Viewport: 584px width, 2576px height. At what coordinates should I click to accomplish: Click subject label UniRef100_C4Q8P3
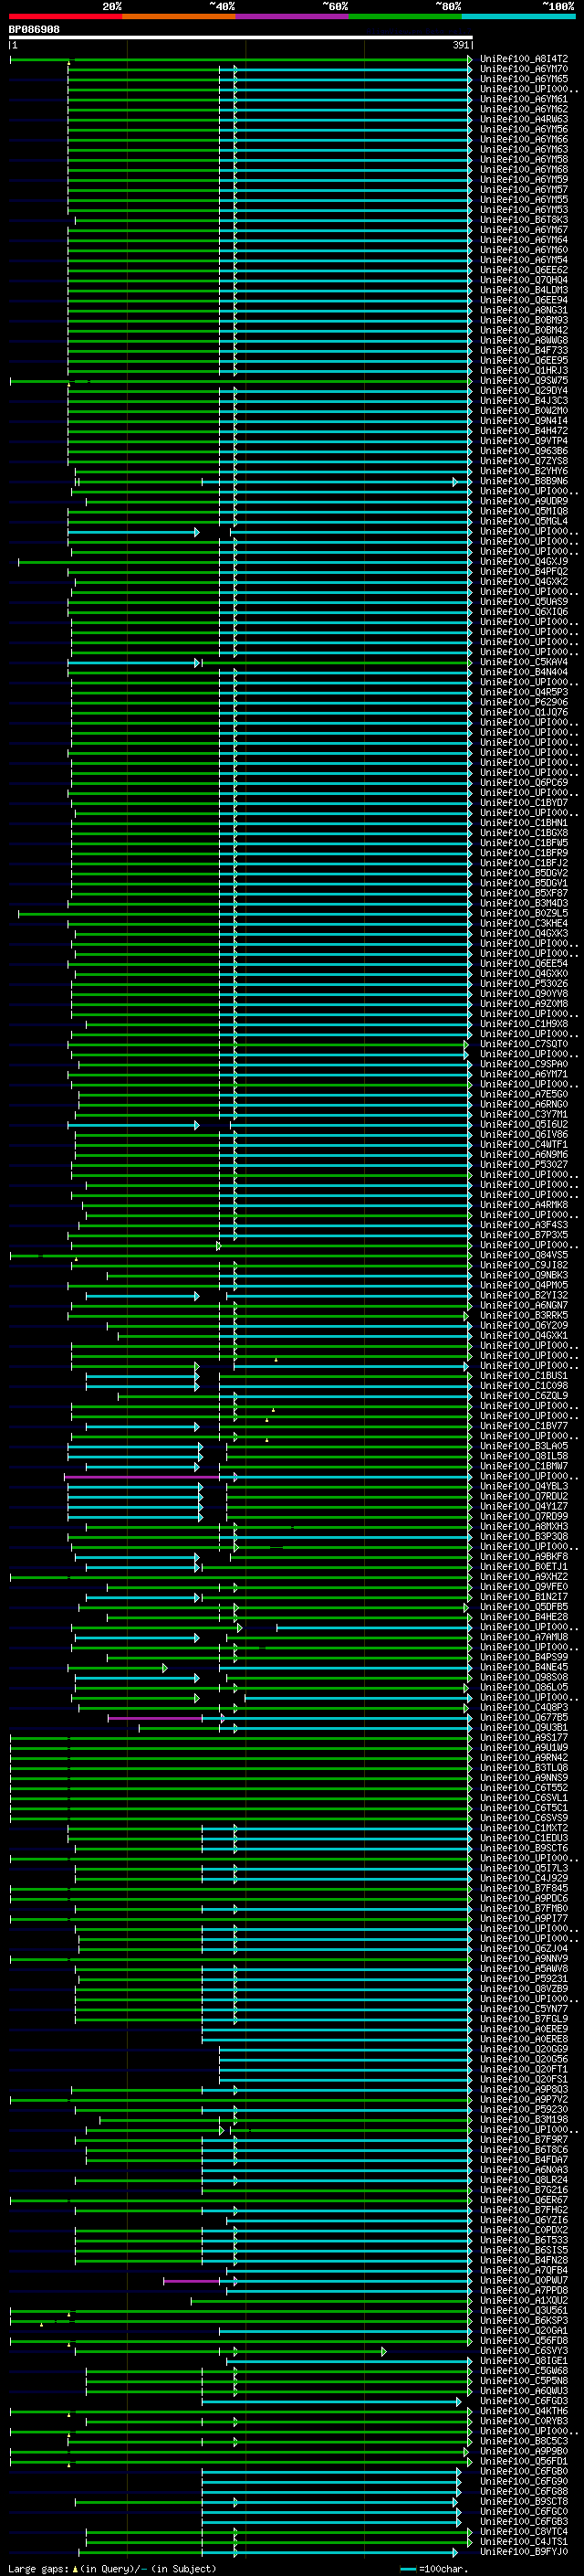[x=524, y=1707]
